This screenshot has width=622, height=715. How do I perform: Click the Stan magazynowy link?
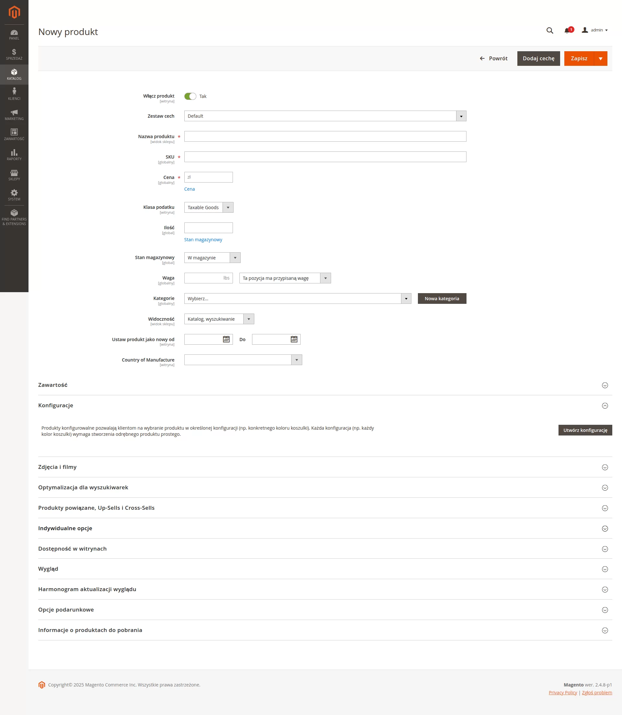coord(203,240)
